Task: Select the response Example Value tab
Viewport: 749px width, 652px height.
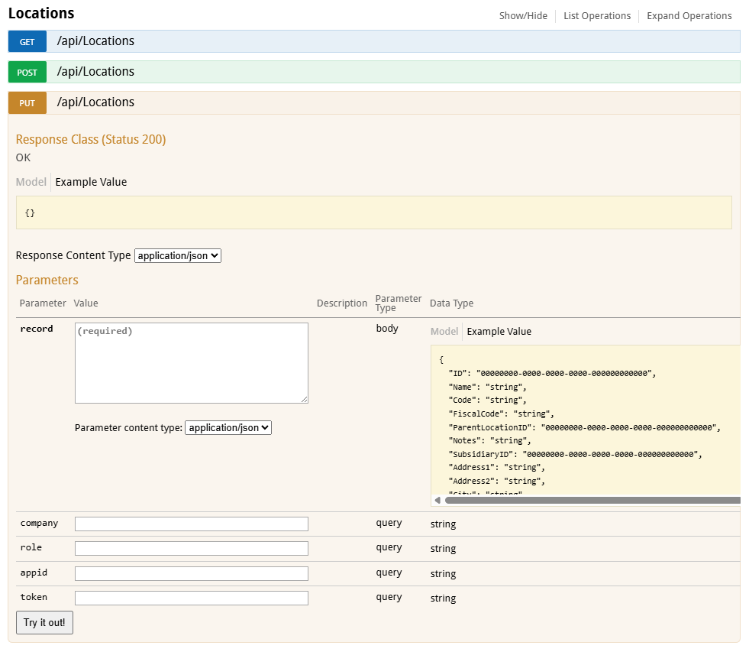Action: pyautogui.click(x=91, y=182)
